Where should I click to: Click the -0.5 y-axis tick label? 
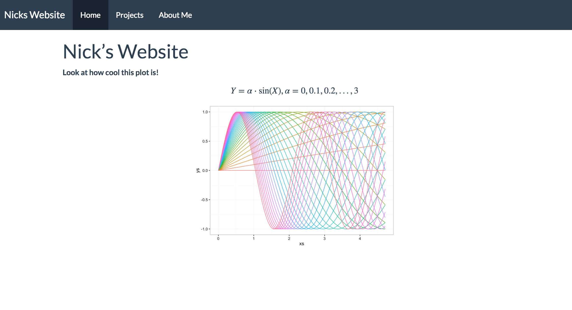pyautogui.click(x=205, y=200)
